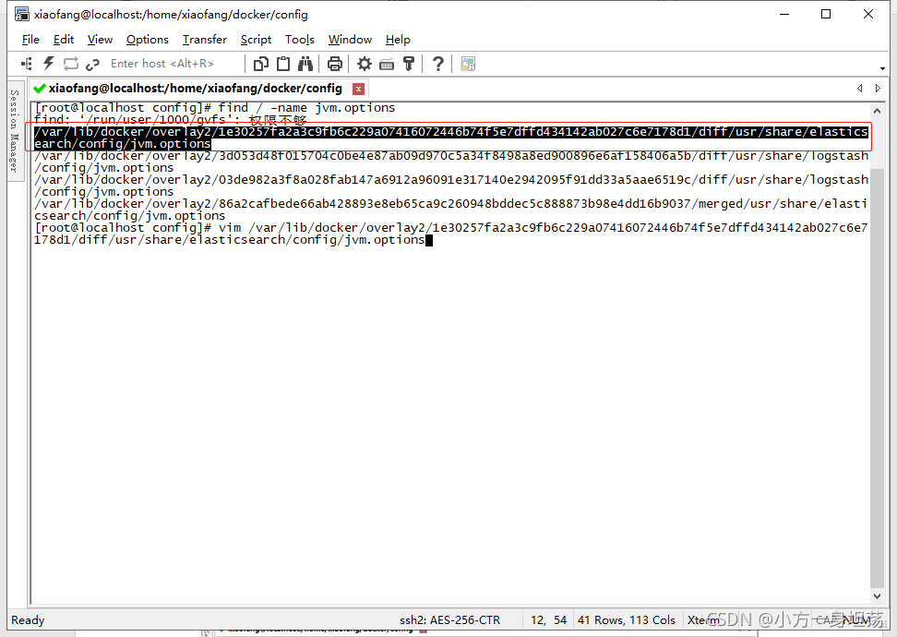The height and width of the screenshot is (637, 897).
Task: Open Help via question mark icon
Action: (x=438, y=64)
